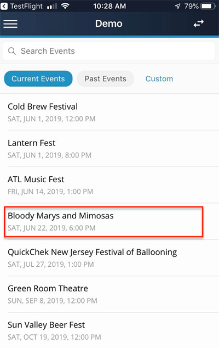Tap the search magnifier icon
The height and width of the screenshot is (348, 219).
click(12, 51)
